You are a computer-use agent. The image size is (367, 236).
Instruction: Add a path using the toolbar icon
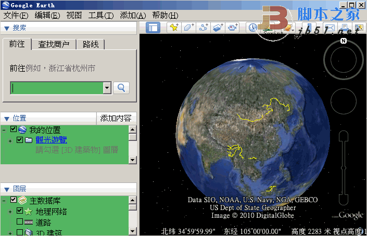[x=203, y=28]
